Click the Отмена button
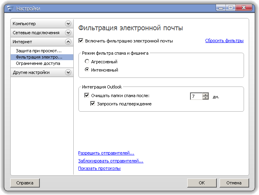The width and height of the screenshot is (259, 195). (x=234, y=183)
